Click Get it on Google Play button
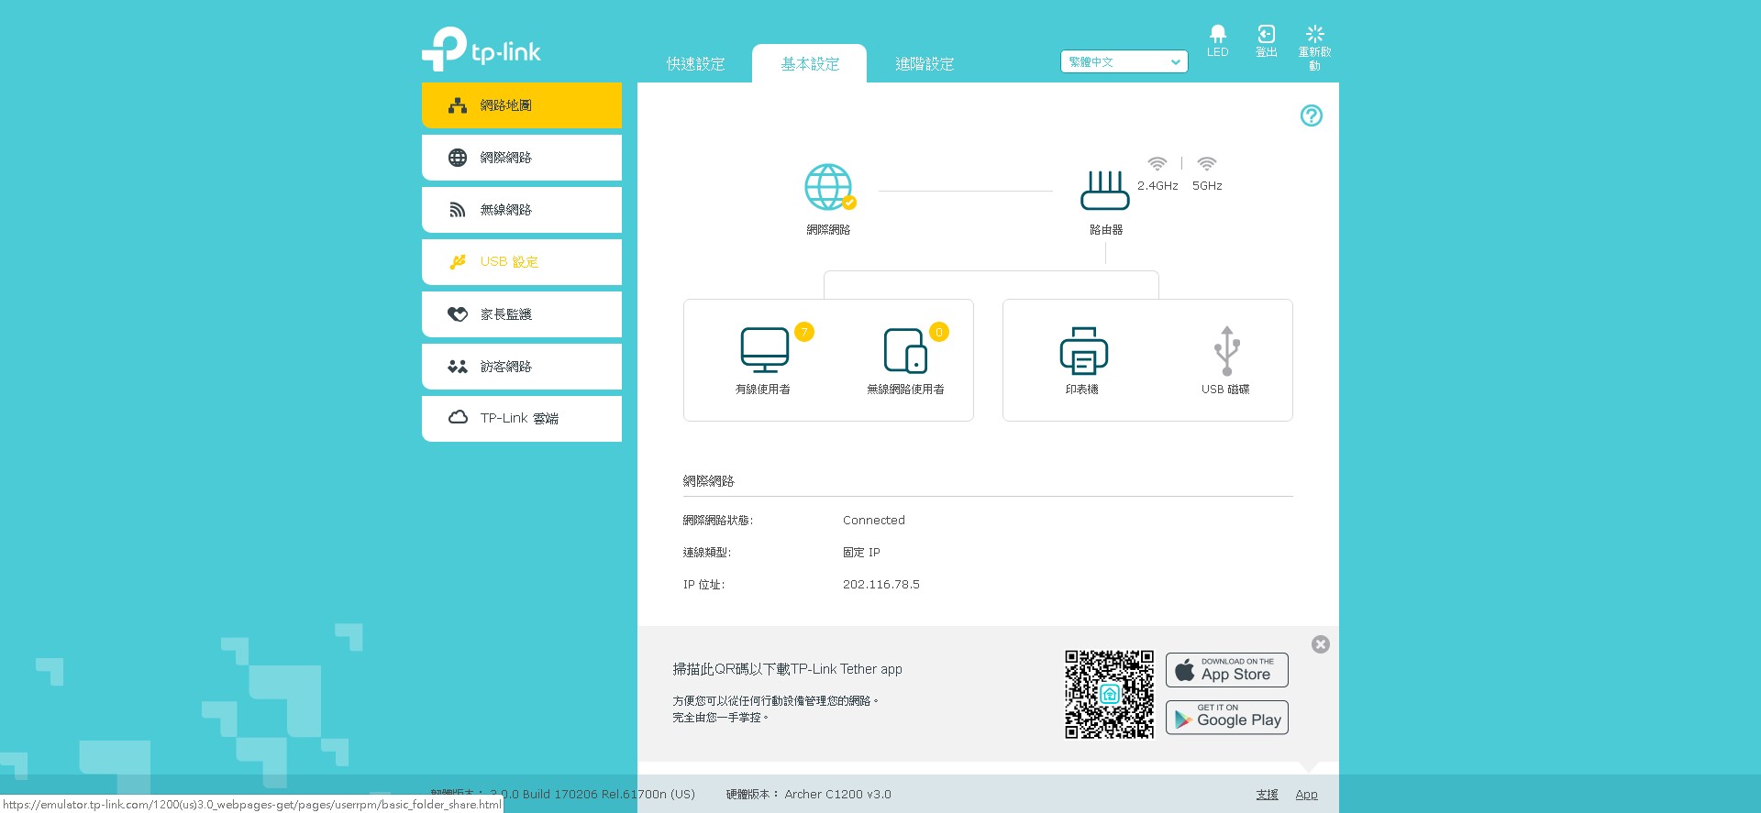Viewport: 1761px width, 813px height. pos(1227,718)
